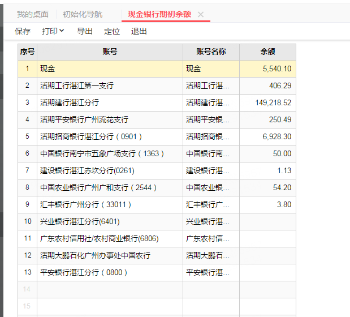Select 账号名称 cell 活期工行湛...
Image resolution: width=350 pixels, height=317 pixels.
tap(211, 85)
